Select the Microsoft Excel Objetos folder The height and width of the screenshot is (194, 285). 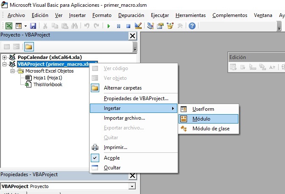(x=50, y=71)
